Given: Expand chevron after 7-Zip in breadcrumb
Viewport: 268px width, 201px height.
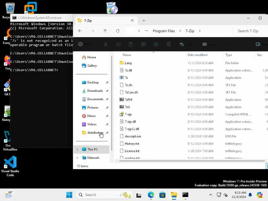Looking at the screenshot, I should coord(200,31).
